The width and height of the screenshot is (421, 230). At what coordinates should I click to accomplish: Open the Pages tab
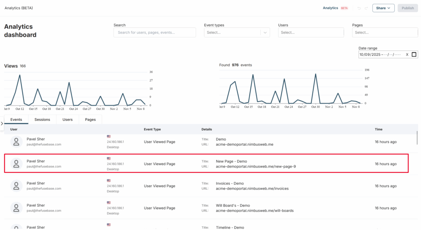coord(90,120)
